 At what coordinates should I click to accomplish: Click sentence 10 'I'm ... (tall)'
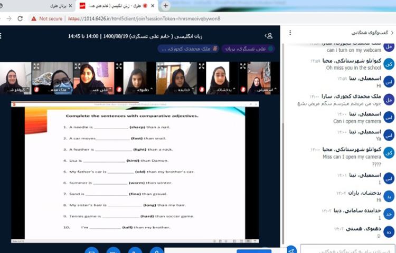[117, 227]
